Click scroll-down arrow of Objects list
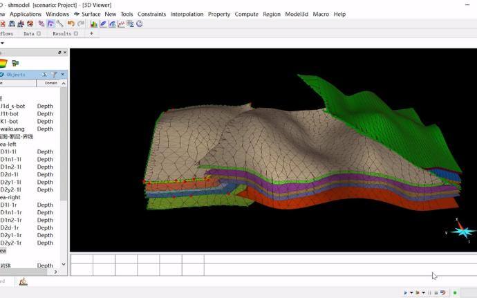The height and width of the screenshot is (298, 477). click(x=64, y=264)
